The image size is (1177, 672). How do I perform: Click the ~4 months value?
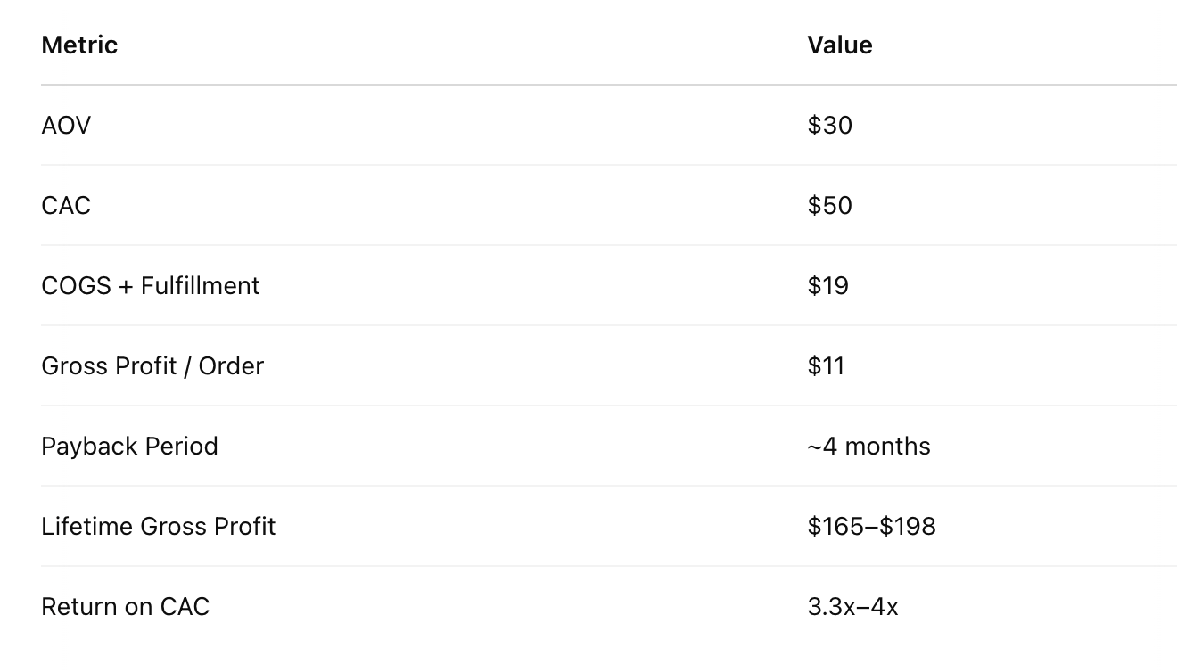(x=868, y=447)
